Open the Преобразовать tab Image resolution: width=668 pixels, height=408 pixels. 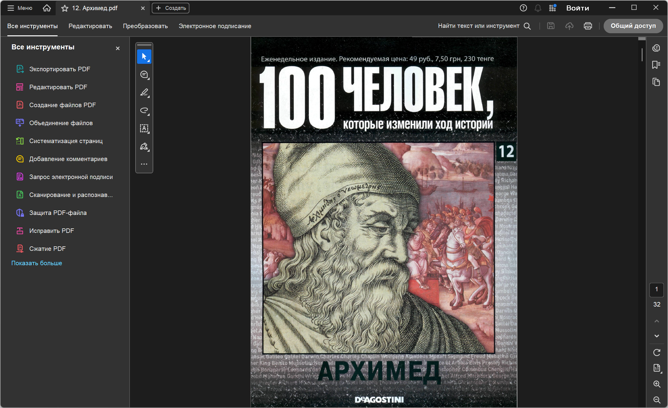coord(145,26)
